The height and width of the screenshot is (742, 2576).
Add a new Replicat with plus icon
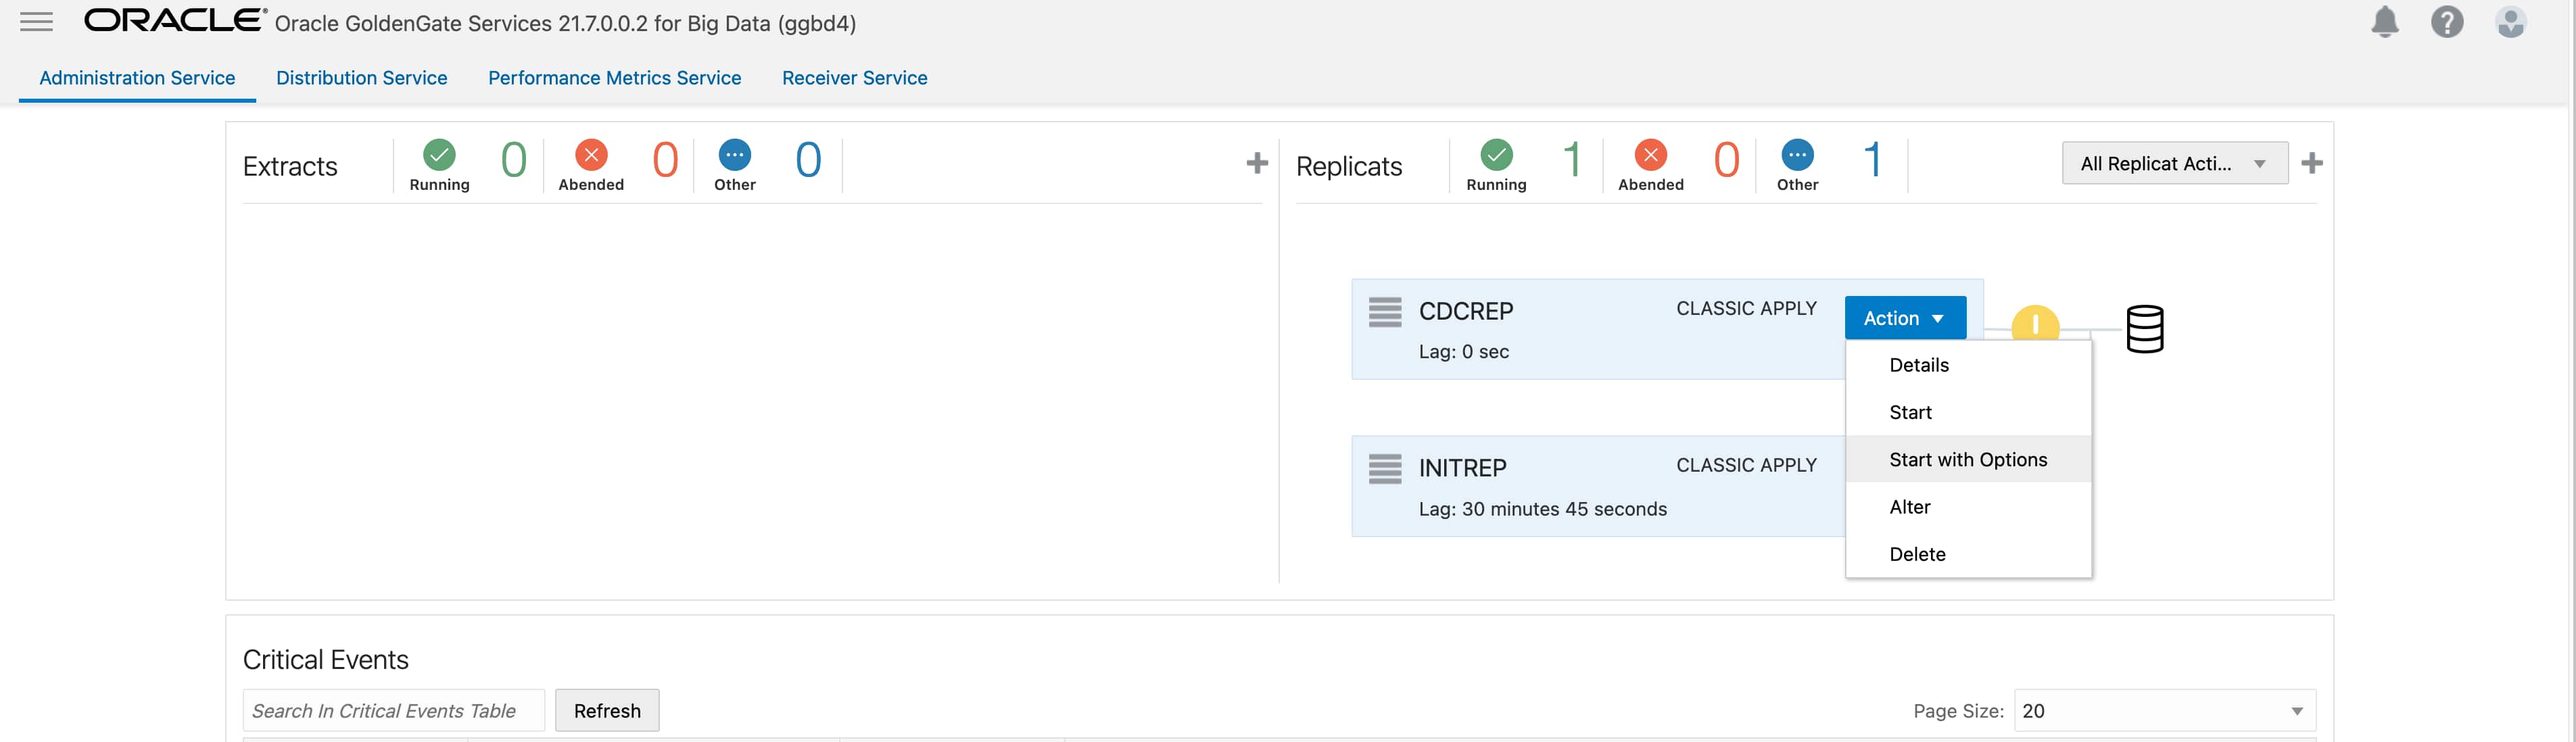pos(2311,163)
